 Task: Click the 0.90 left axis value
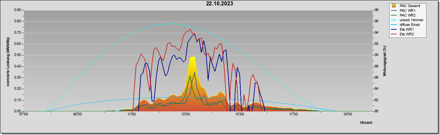point(17,10)
